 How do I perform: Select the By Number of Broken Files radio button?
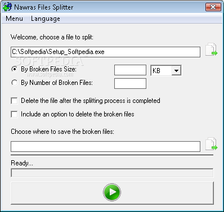tap(15, 83)
